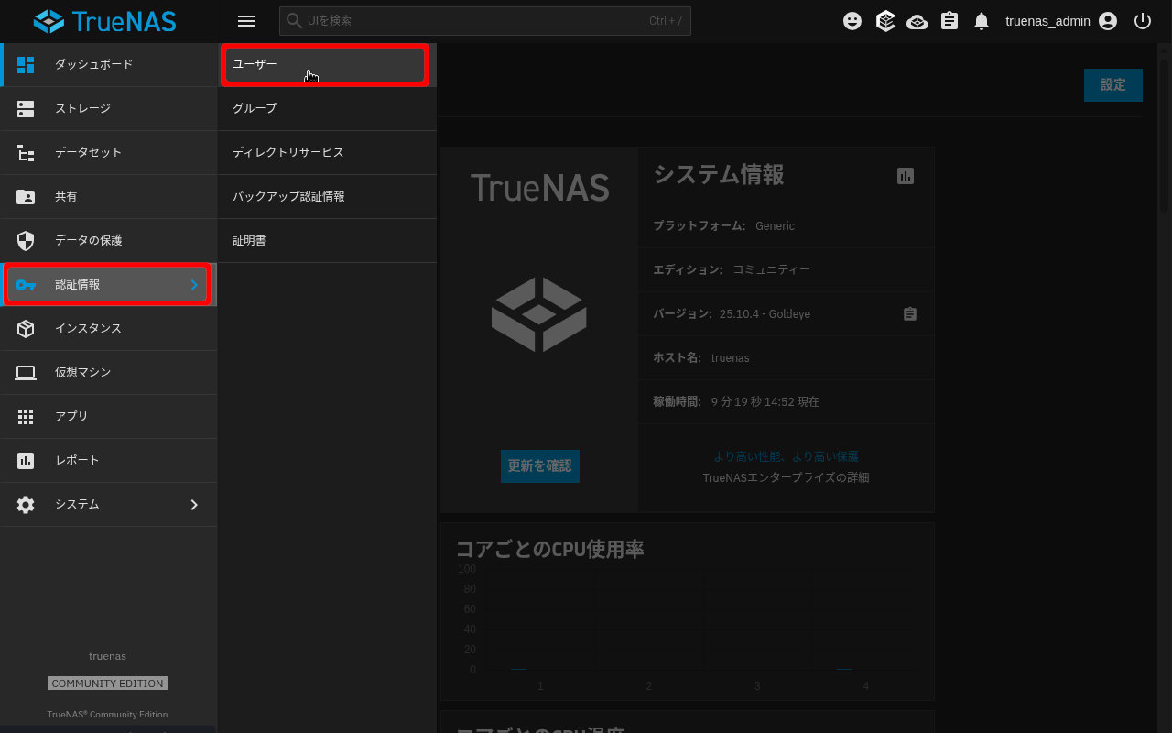Image resolution: width=1172 pixels, height=733 pixels.
Task: Click the Virtual Machines laptop icon
Action: coord(26,372)
